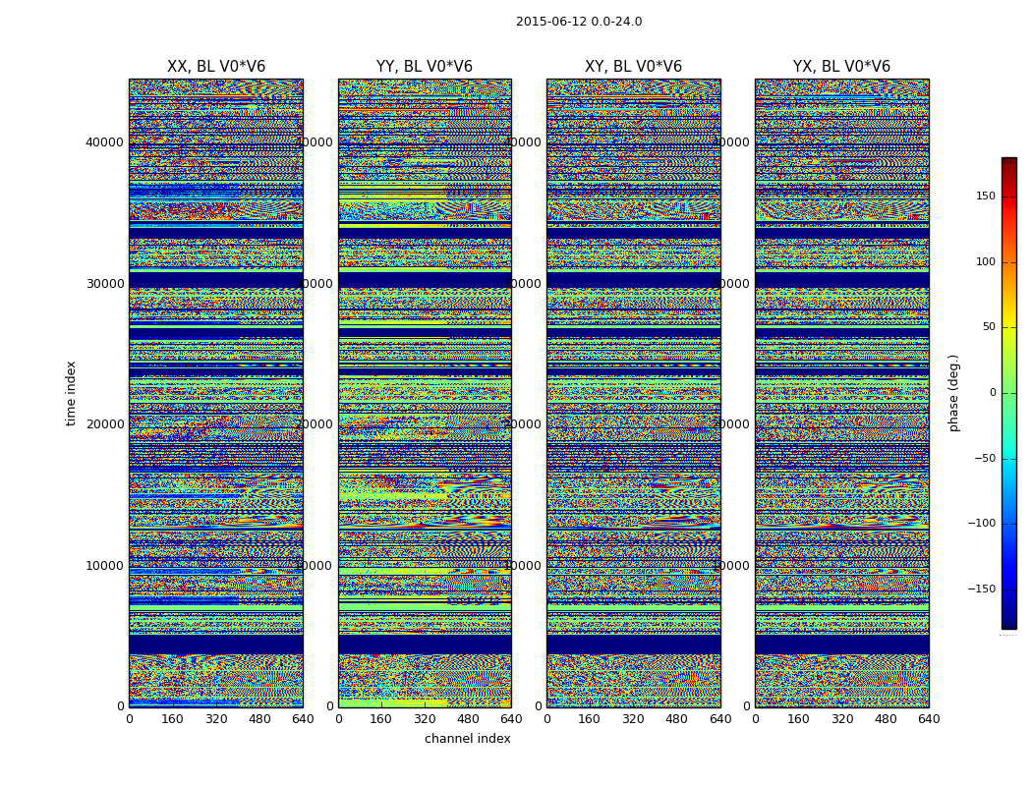Click the 10000 tick label left of XX plot
1032x786 pixels.
[x=104, y=566]
